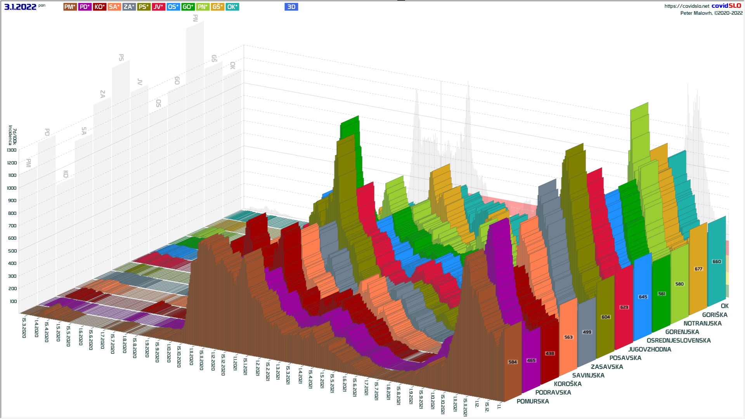Click the GO green region button
The image size is (745, 419).
[188, 7]
